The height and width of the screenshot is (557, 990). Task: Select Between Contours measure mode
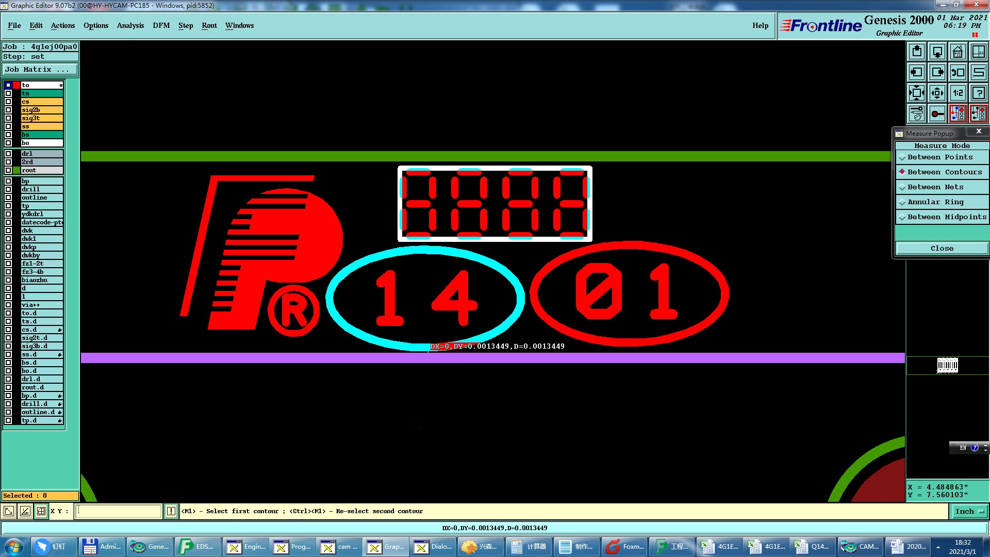pyautogui.click(x=942, y=172)
